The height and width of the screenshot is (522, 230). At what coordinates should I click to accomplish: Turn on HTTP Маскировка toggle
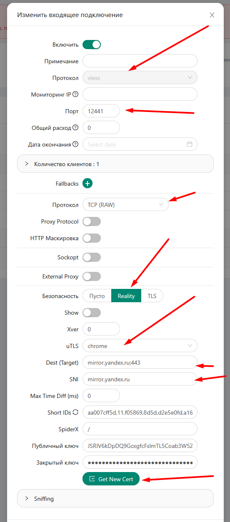coord(92,238)
